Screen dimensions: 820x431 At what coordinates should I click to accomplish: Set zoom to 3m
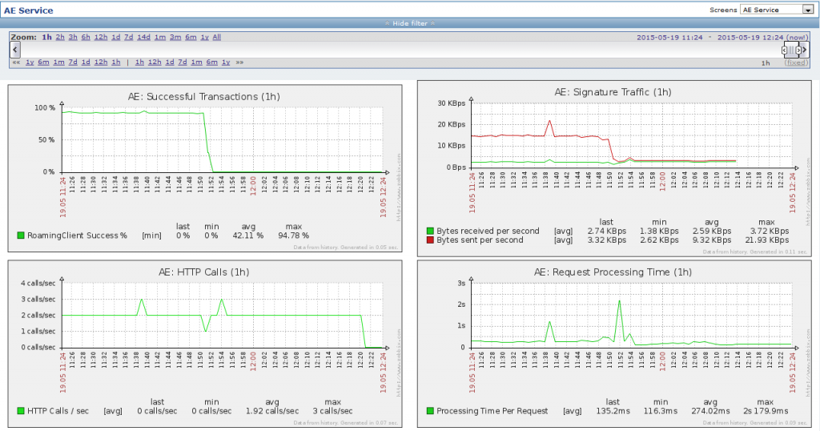coord(175,37)
